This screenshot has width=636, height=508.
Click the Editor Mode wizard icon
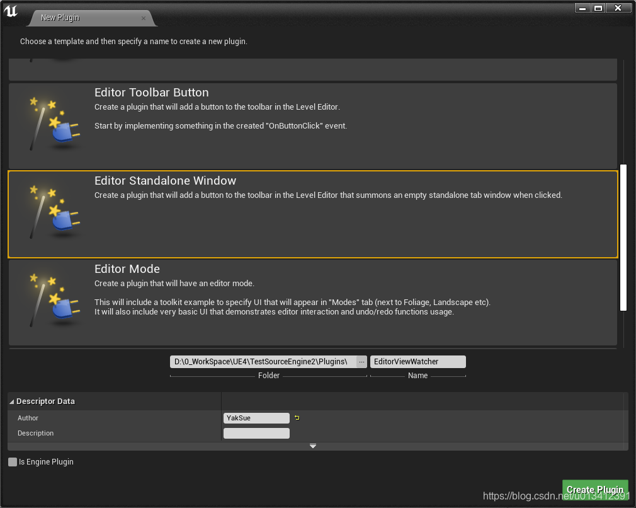54,299
